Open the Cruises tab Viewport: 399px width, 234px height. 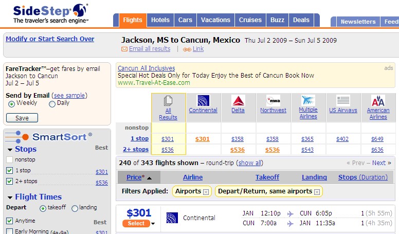[250, 20]
